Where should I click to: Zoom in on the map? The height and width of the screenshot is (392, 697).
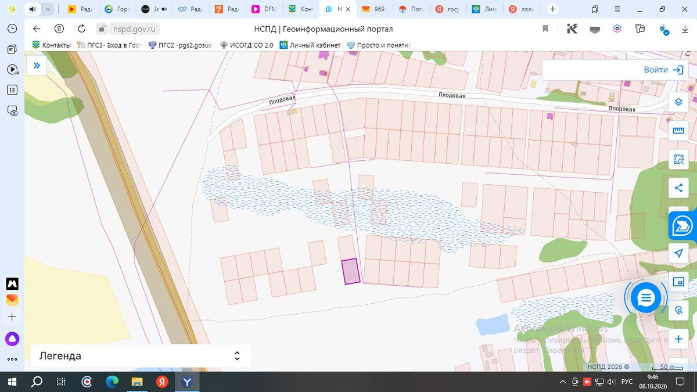coord(678,339)
